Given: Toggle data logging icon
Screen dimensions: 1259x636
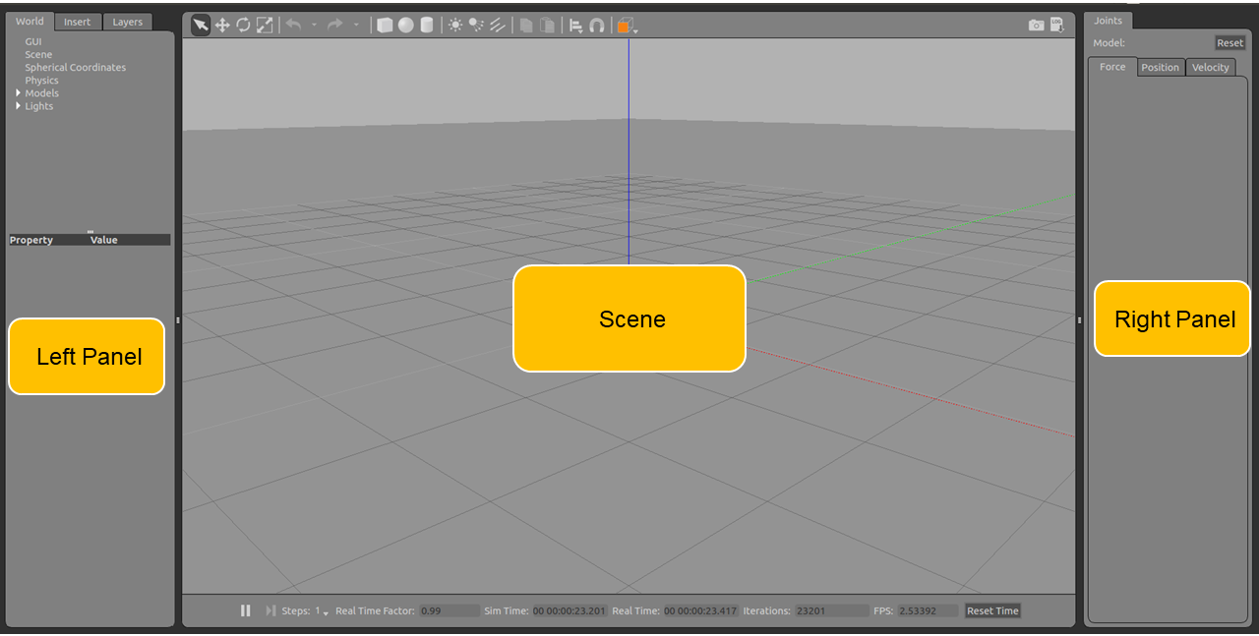Looking at the screenshot, I should pos(1056,26).
